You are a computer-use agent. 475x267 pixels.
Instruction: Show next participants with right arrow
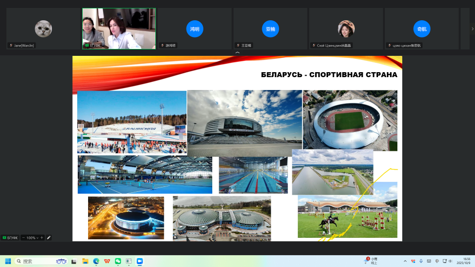[472, 29]
